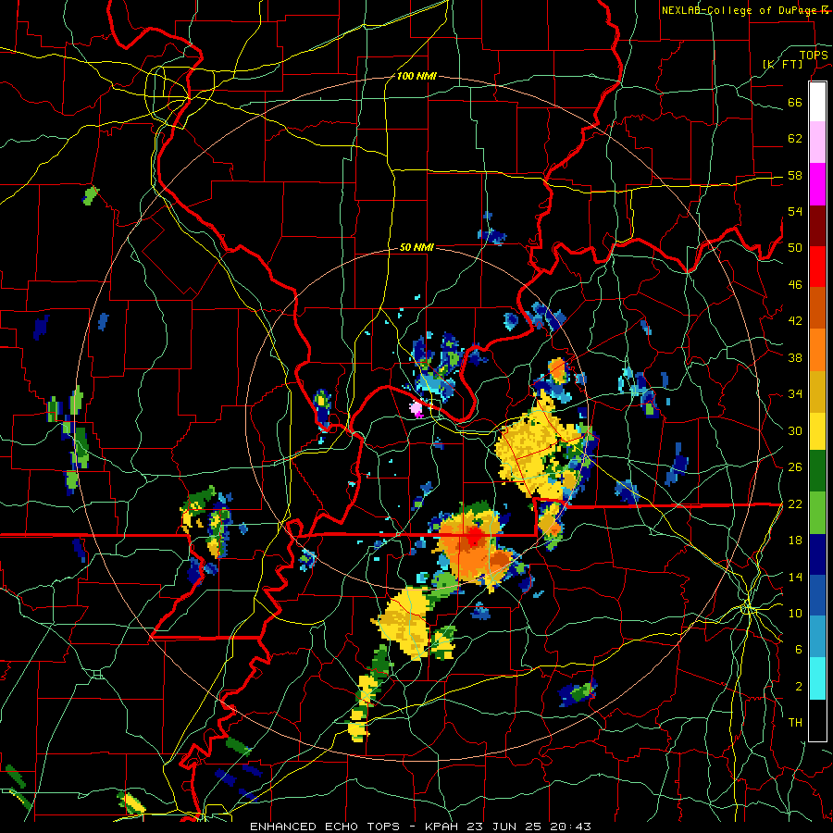Image resolution: width=833 pixels, height=833 pixels.
Task: Click the bright red legend swatch
Action: (x=817, y=267)
